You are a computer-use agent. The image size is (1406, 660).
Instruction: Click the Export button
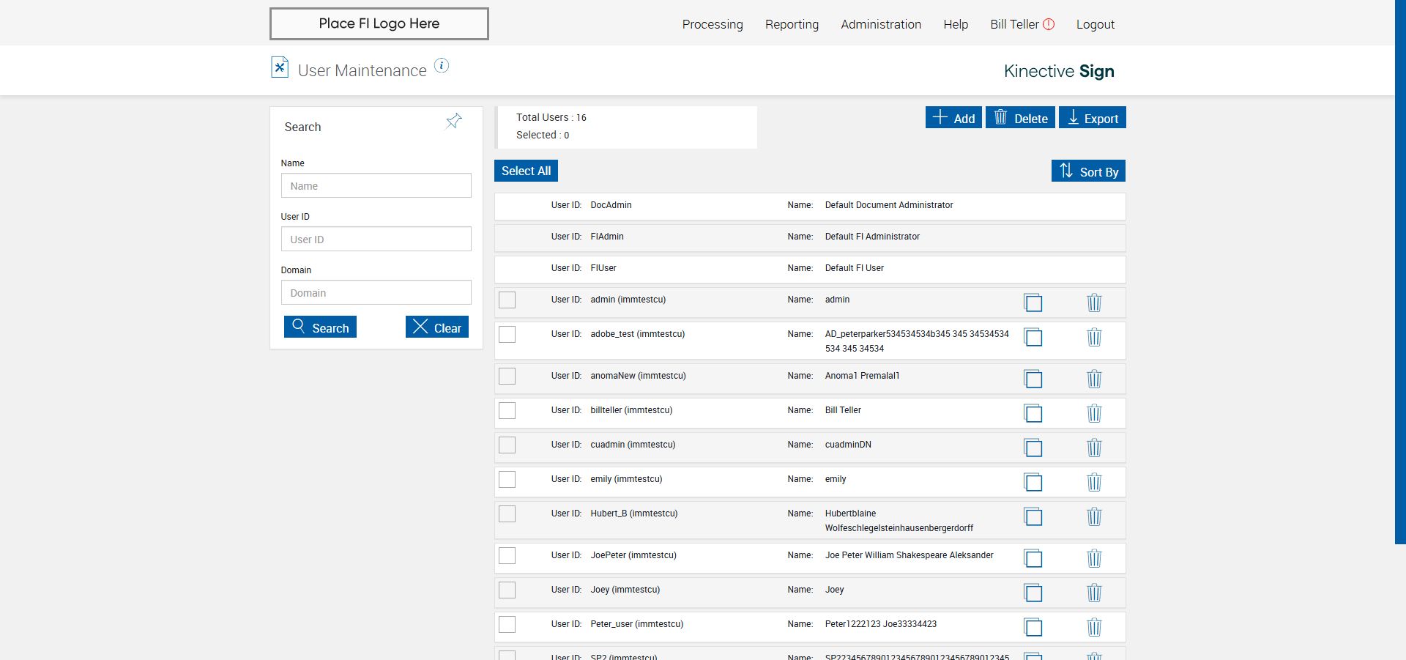[1093, 117]
